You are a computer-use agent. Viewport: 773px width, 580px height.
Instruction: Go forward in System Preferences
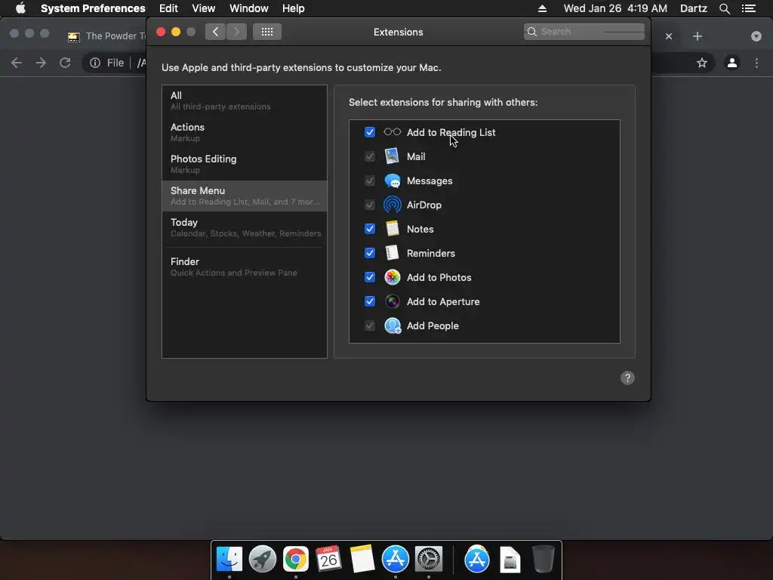click(x=236, y=32)
